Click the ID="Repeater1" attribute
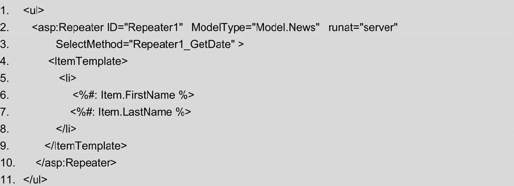The image size is (514, 186). coord(145,27)
